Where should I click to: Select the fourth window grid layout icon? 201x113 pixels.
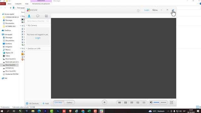tap(138, 103)
